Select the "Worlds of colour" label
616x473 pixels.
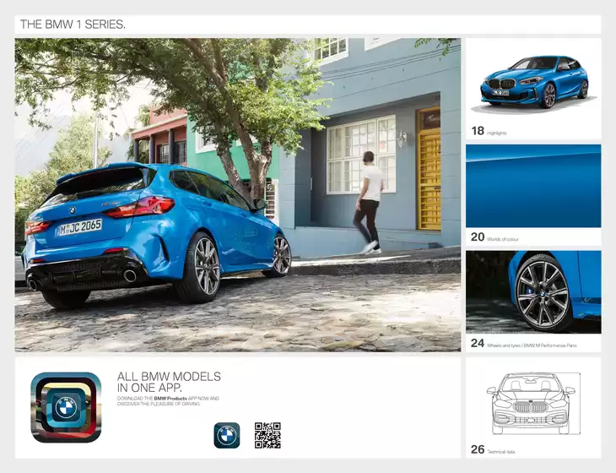pos(503,240)
